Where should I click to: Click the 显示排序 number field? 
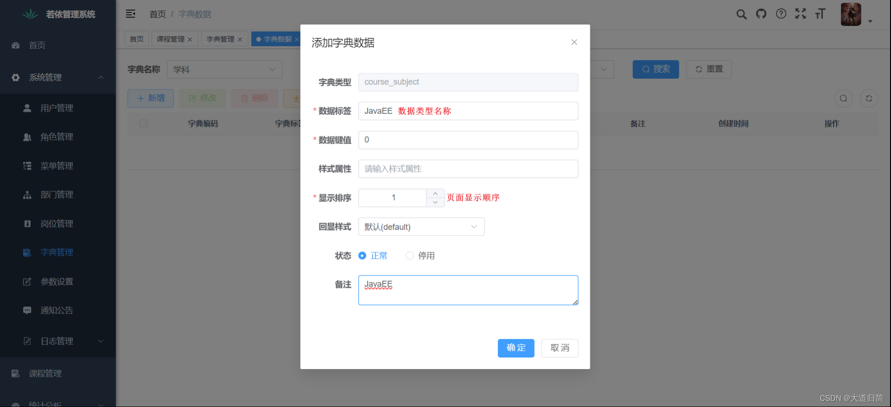click(393, 198)
